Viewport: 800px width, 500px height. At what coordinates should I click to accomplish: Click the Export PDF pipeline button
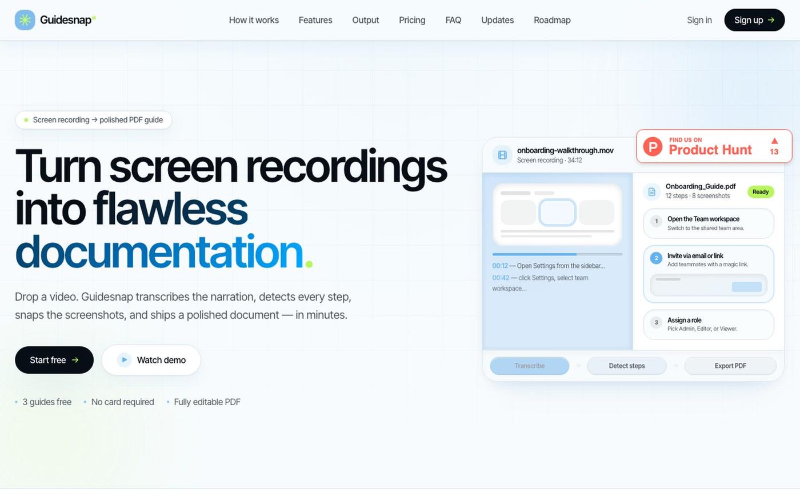(730, 366)
